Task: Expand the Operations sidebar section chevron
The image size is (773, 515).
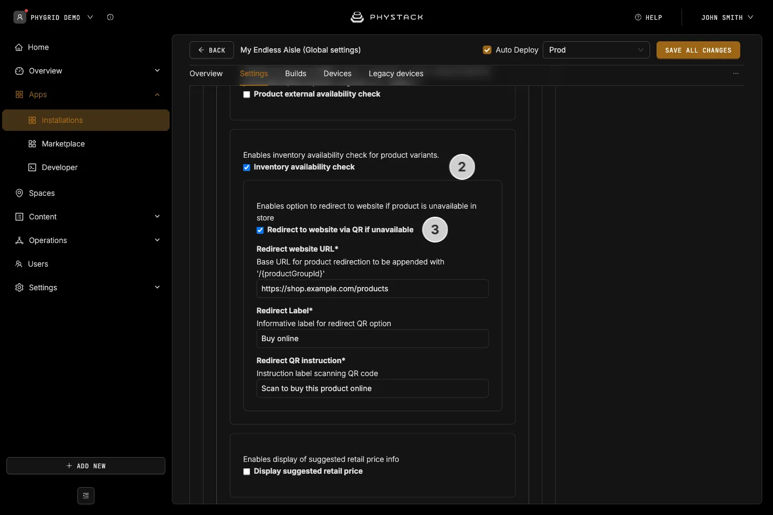Action: tap(157, 240)
